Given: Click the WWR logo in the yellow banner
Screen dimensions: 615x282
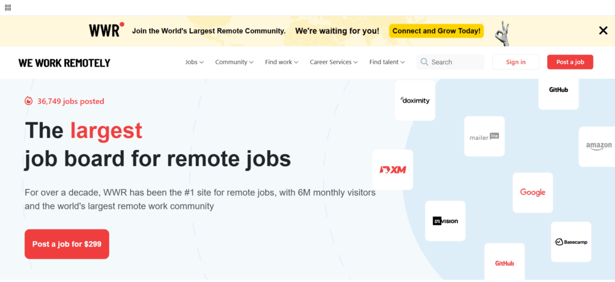Looking at the screenshot, I should (106, 30).
